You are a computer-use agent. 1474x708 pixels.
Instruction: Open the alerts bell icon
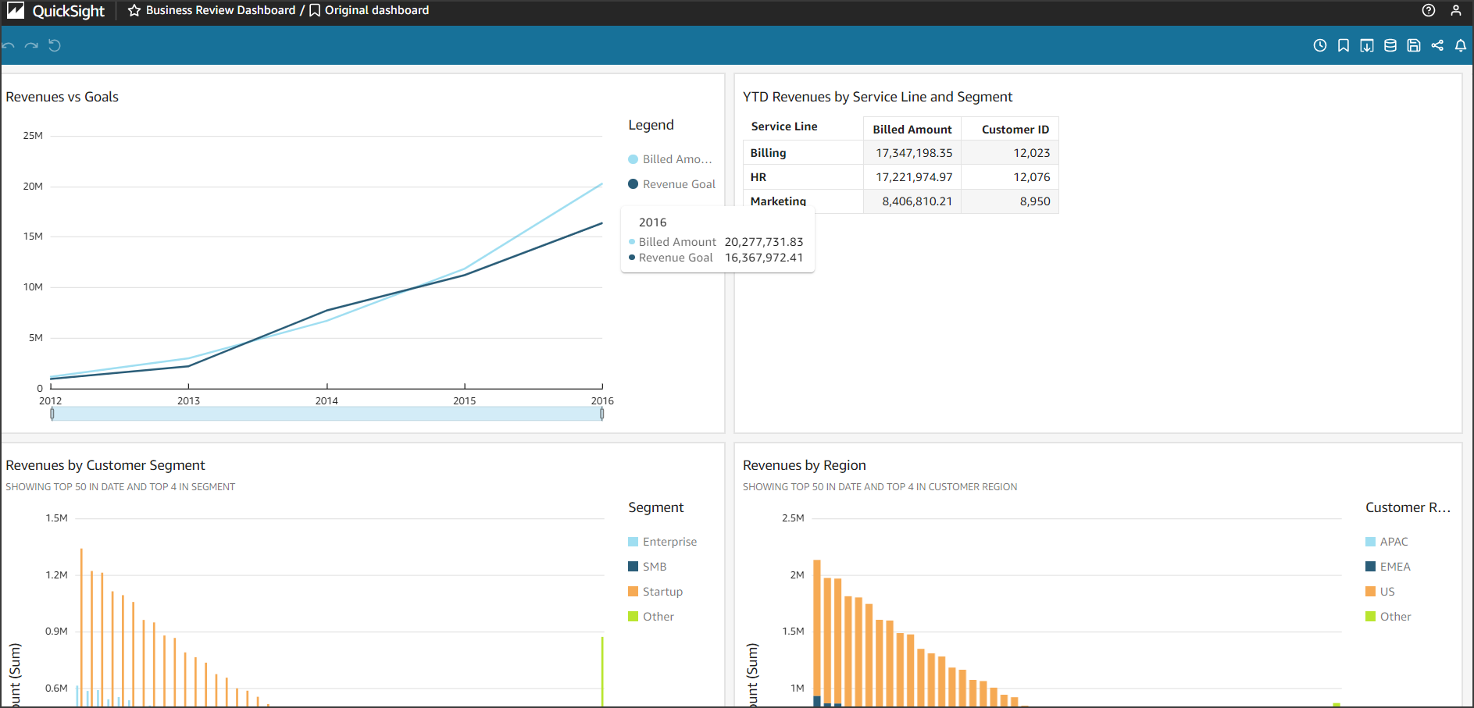tap(1461, 45)
